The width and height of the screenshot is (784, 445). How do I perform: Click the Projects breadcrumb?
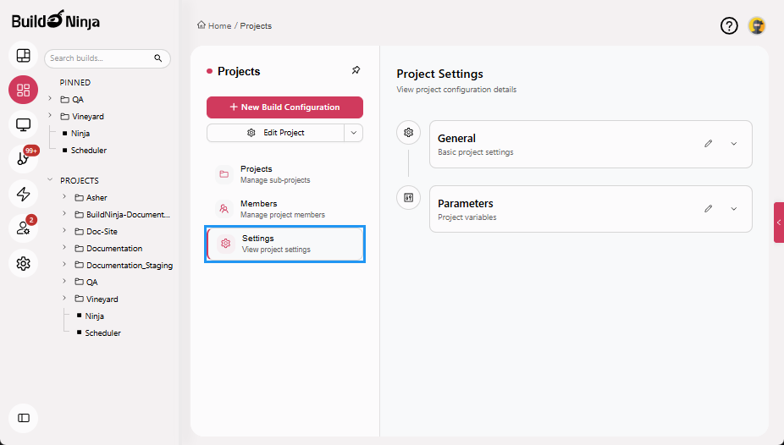256,26
